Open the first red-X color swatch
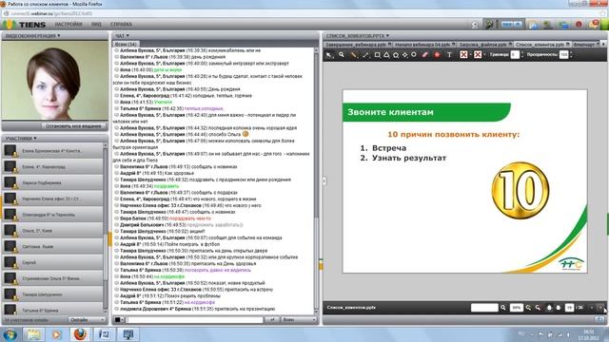The image size is (609, 342). tap(463, 55)
